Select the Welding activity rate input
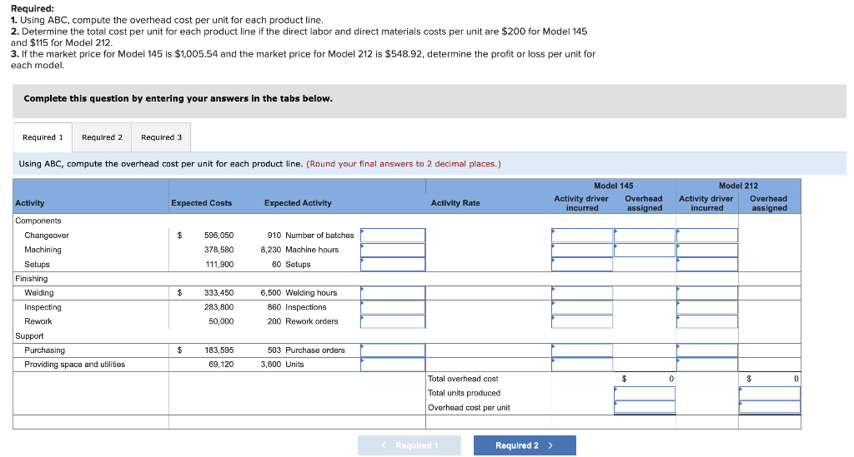Viewport: 854px width, 457px height. pos(393,293)
